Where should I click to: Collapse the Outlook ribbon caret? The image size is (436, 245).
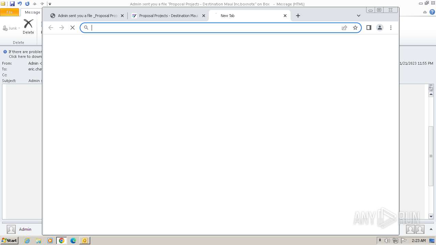pos(425,12)
